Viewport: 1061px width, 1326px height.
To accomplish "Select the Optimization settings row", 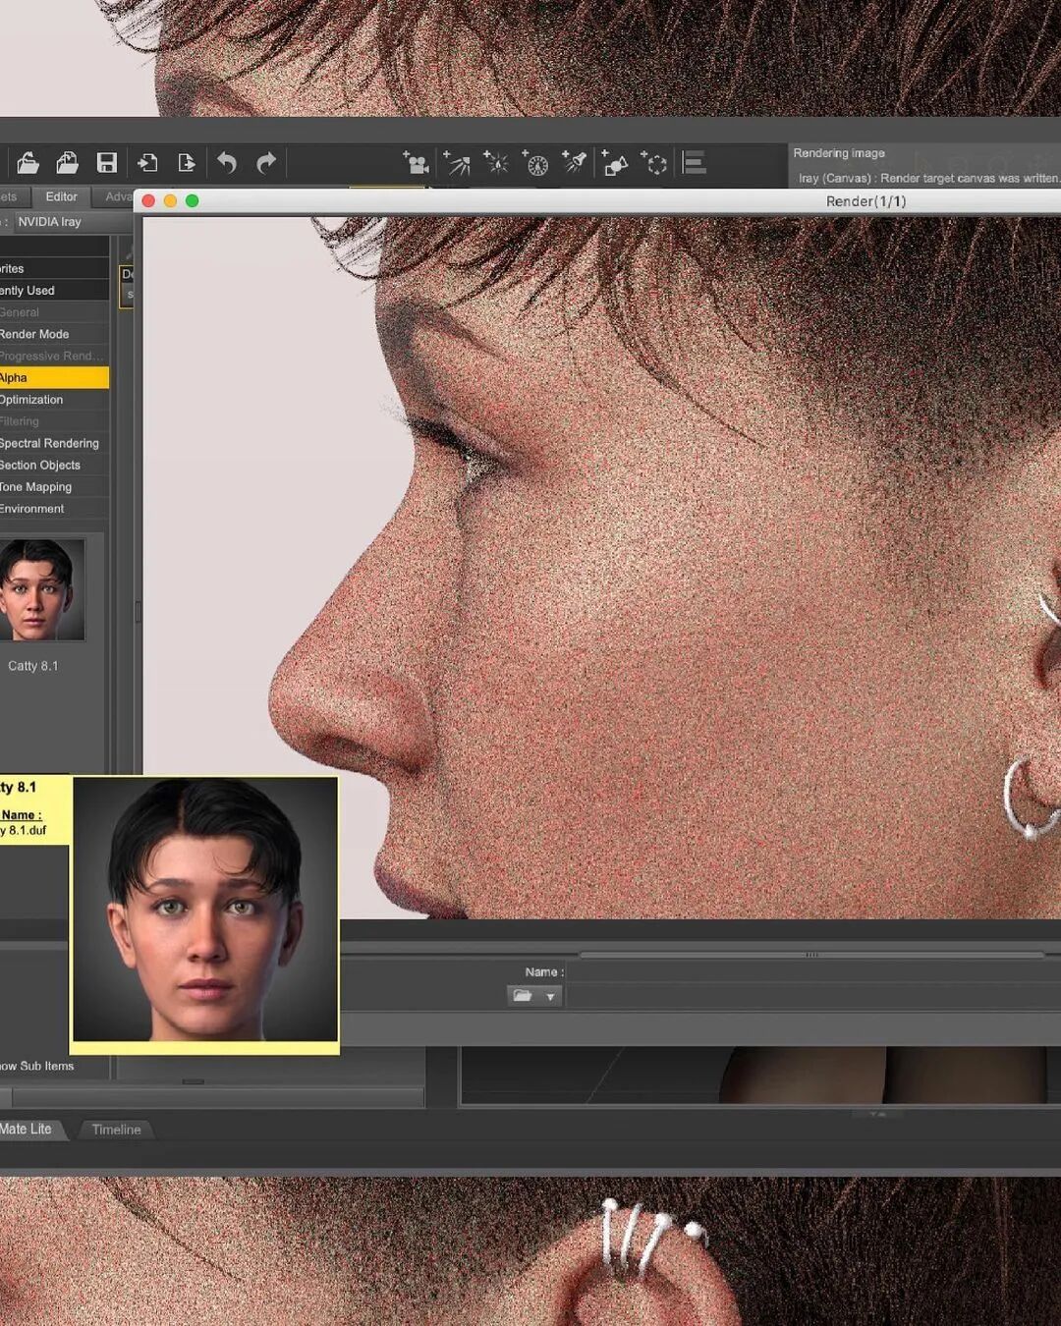I will [x=54, y=400].
